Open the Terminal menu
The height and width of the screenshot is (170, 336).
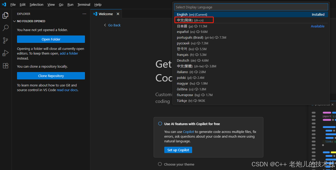(x=84, y=5)
